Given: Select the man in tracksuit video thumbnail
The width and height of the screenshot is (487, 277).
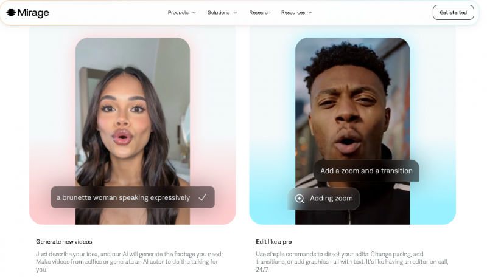Looking at the screenshot, I should click(x=352, y=97).
